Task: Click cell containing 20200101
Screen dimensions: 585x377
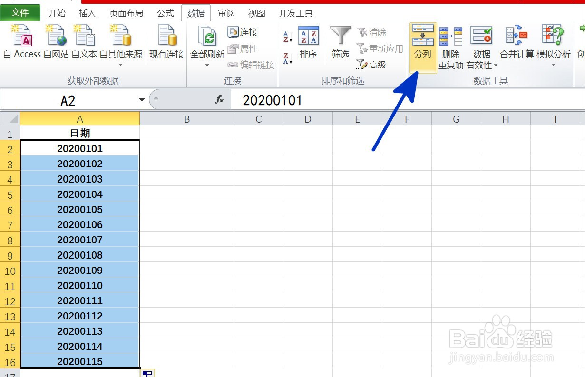Action: tap(80, 148)
